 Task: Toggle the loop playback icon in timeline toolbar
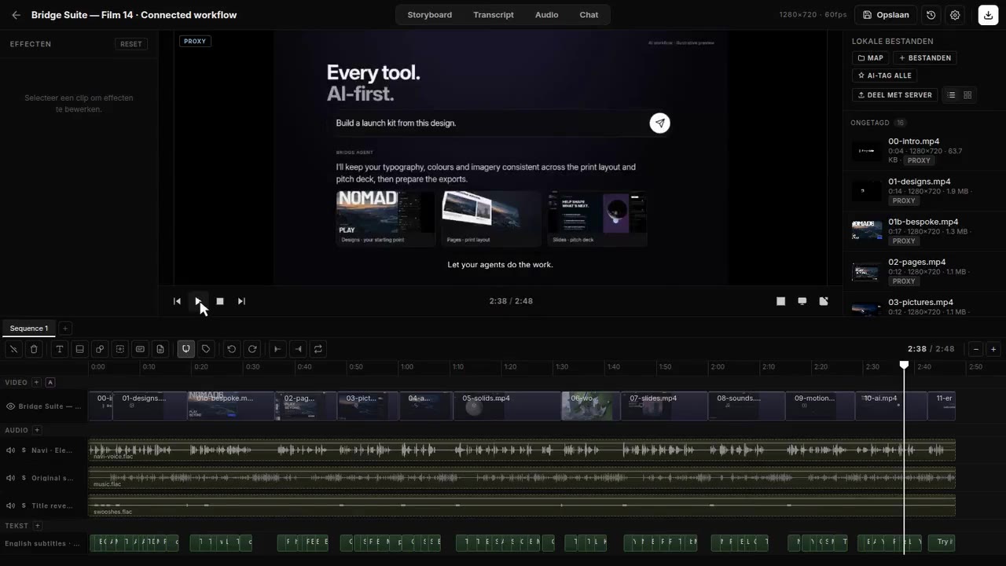[318, 349]
